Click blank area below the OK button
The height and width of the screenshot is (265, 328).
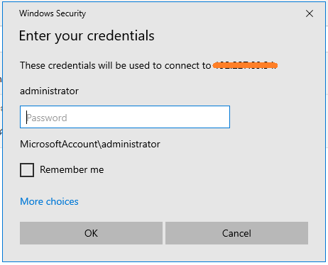coord(91,253)
